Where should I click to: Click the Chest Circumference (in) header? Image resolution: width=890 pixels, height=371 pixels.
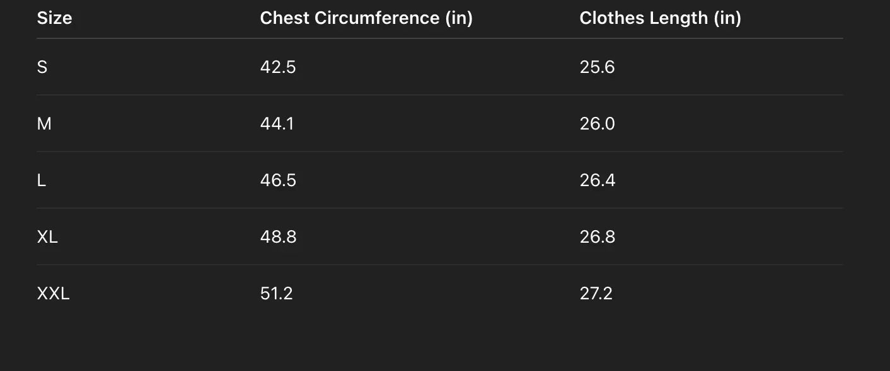tap(366, 18)
